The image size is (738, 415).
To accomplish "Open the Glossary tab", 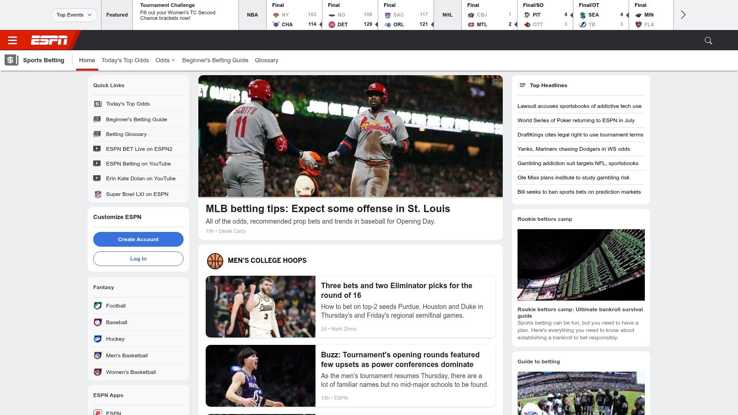I will (x=266, y=60).
